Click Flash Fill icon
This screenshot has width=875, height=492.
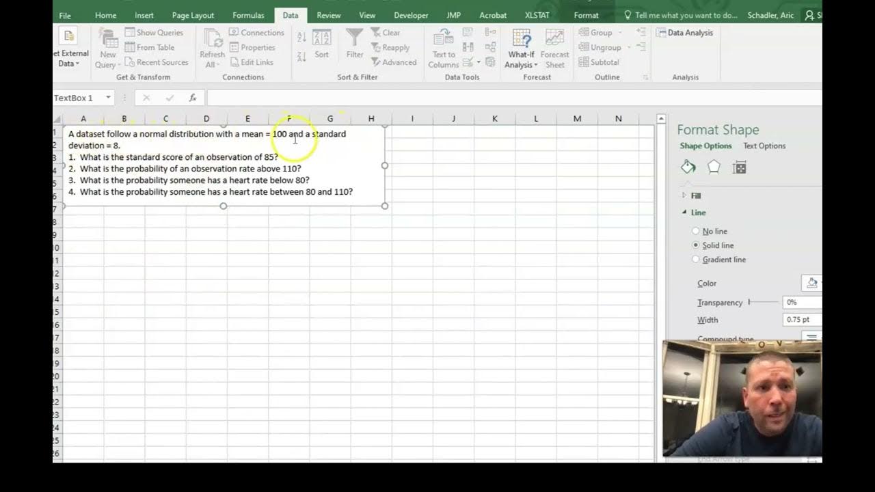(x=468, y=32)
